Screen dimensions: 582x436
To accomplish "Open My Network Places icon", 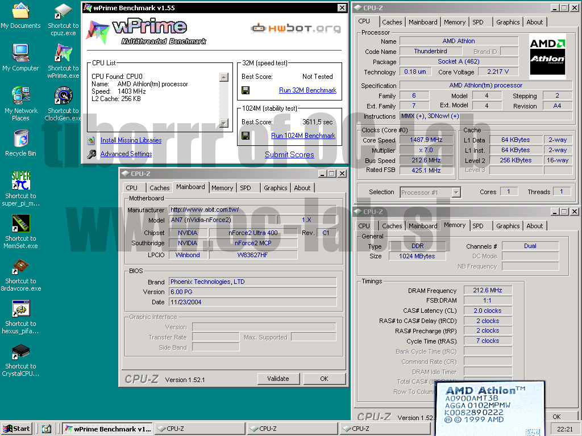I will point(21,95).
